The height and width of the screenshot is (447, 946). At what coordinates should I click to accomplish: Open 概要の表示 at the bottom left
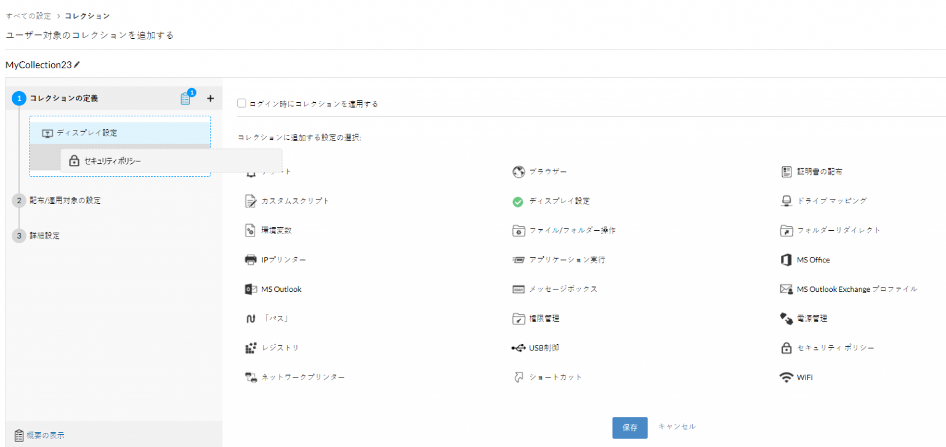tap(44, 435)
